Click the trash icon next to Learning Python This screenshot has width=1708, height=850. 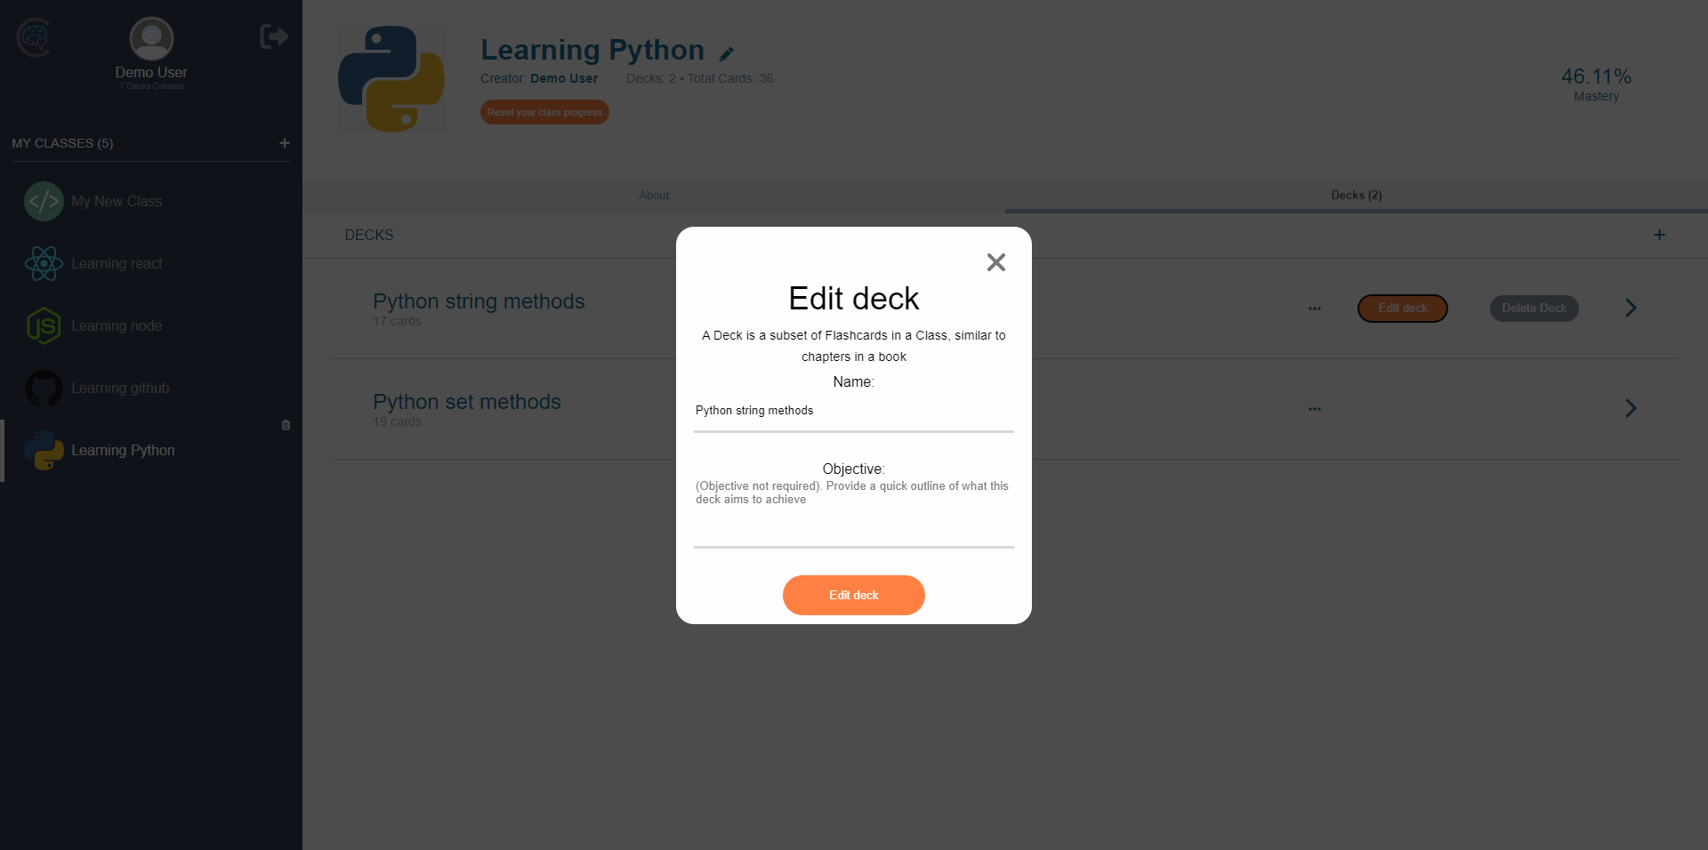285,425
